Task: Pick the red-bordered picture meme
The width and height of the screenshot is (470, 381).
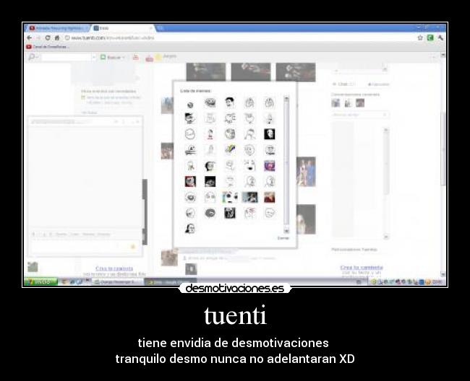Action: coord(190,182)
